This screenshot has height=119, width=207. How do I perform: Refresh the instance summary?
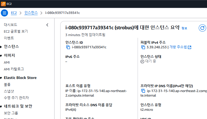202,28
